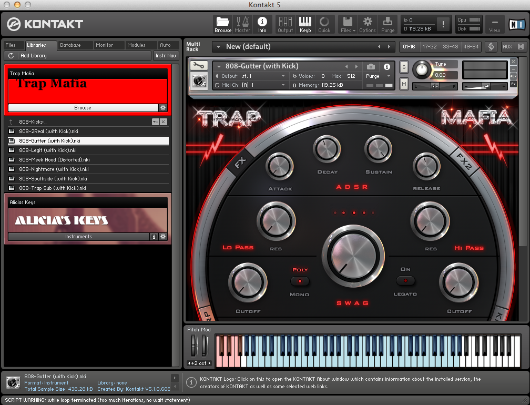Toggle the Legato On switch
The height and width of the screenshot is (405, 530).
click(405, 280)
